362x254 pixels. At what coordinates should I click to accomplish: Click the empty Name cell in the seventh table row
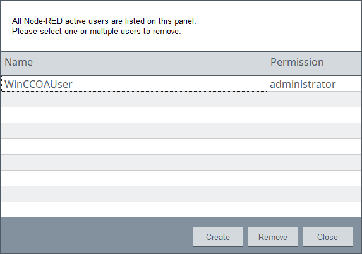(134, 178)
